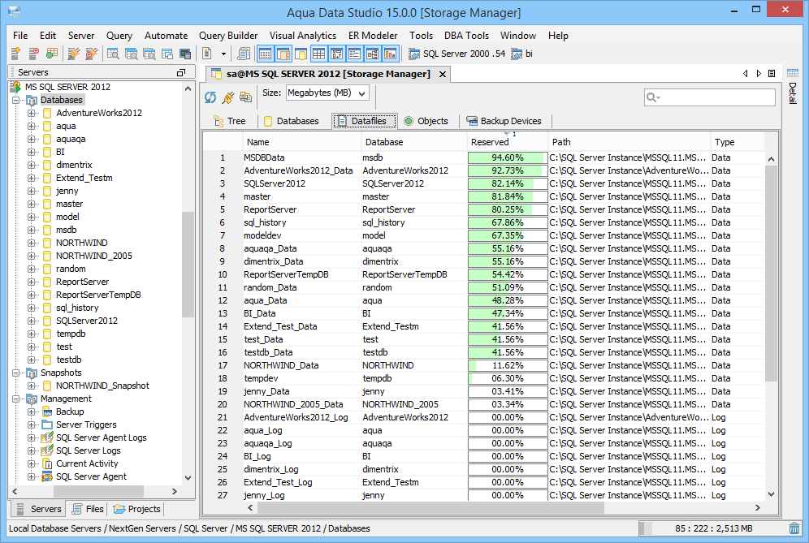
Task: Click the third query window magnifier icon
Action: [149, 54]
